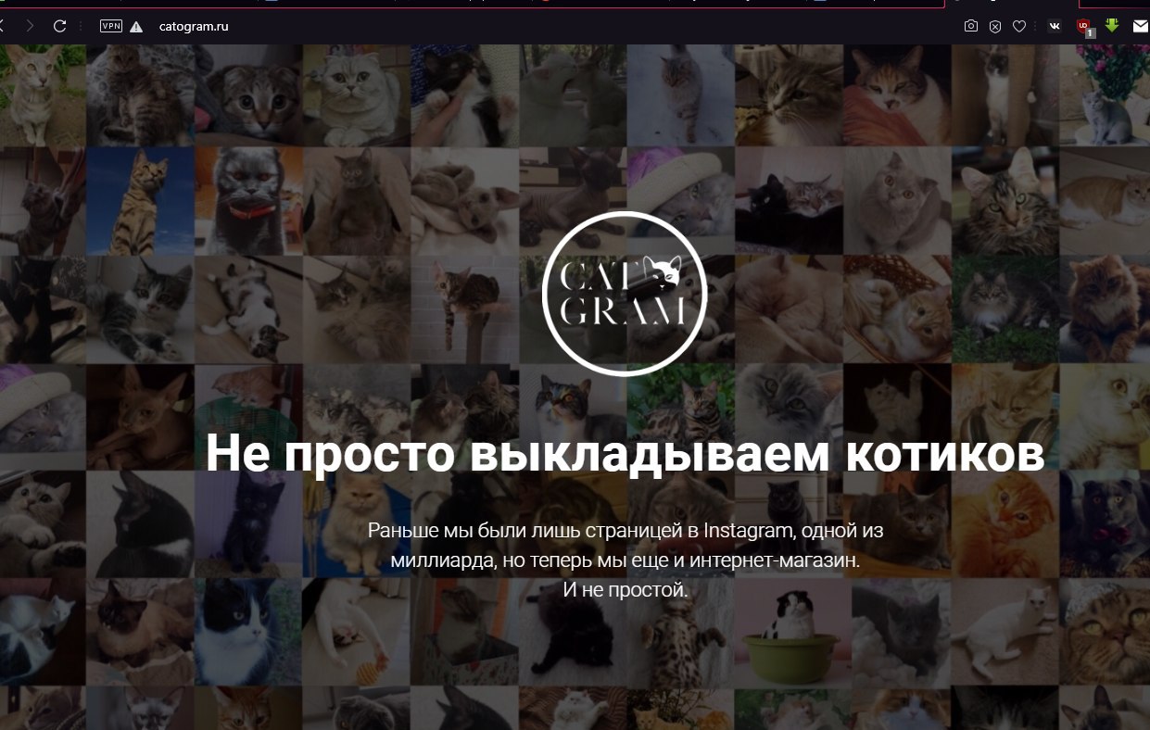
Task: Add page to bookmarks with heart icon
Action: click(x=1019, y=27)
